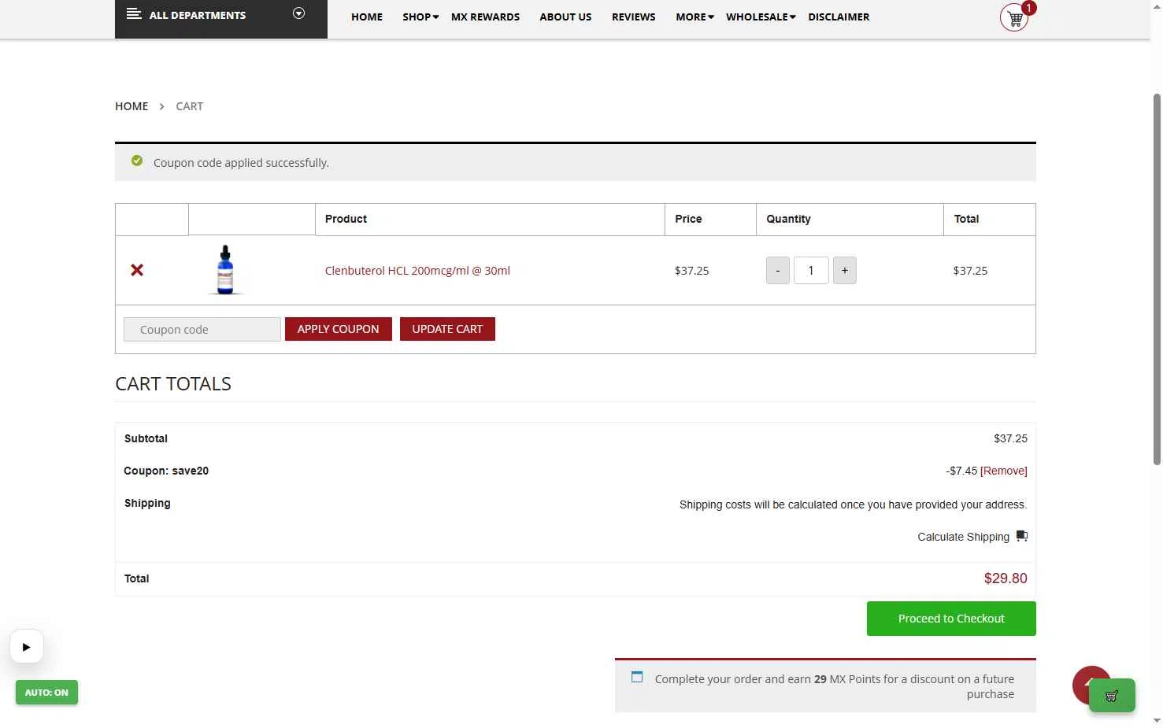1163x728 pixels.
Task: Click the green checkmark success icon
Action: (137, 161)
